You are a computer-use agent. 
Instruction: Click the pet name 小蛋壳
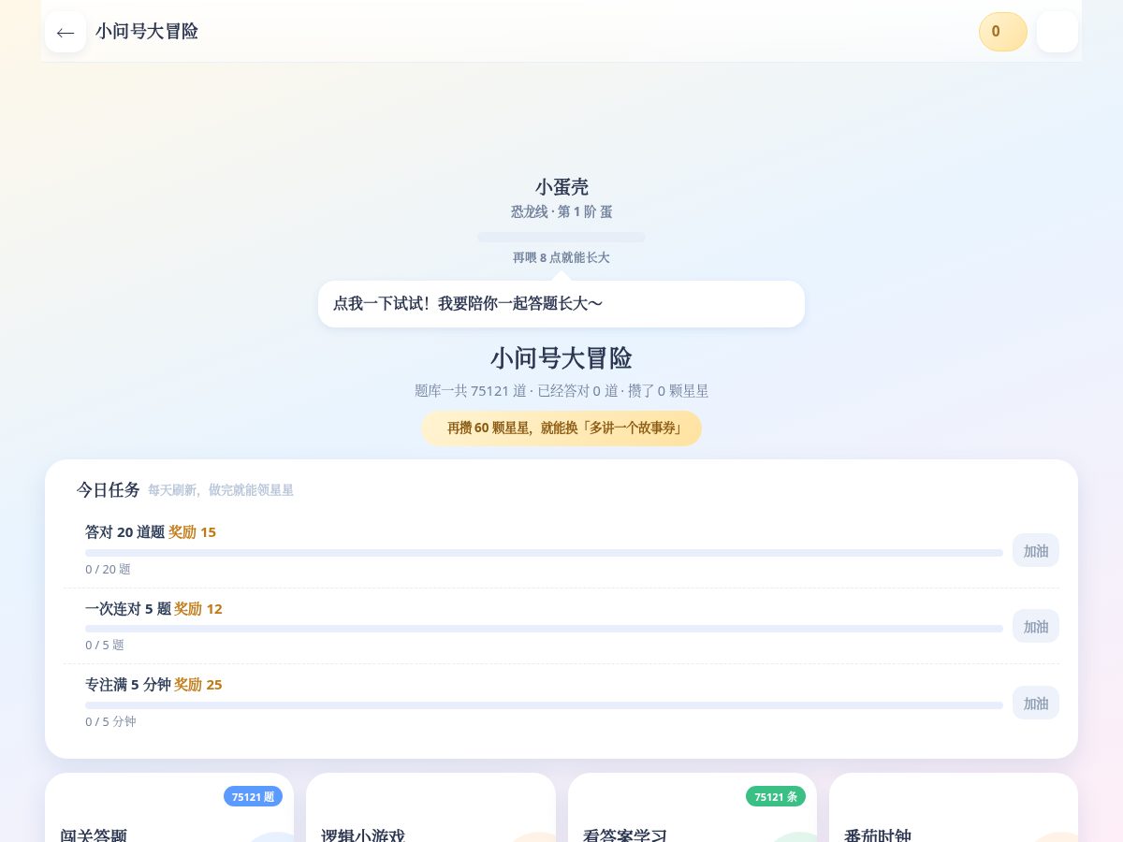coord(561,187)
